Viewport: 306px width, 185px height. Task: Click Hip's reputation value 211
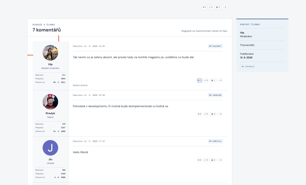click(64, 75)
